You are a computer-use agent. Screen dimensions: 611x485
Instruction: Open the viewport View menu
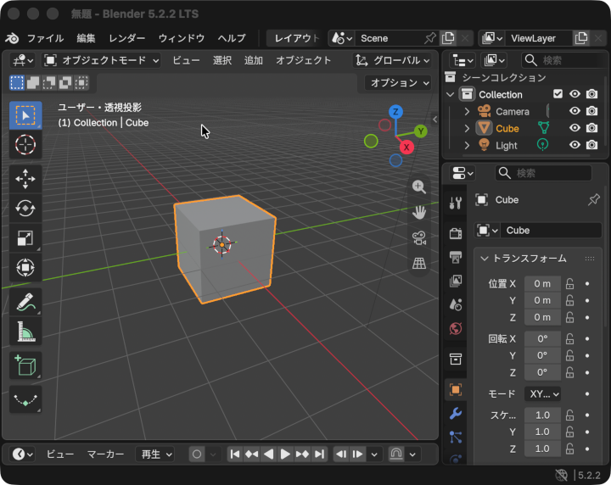tap(186, 60)
